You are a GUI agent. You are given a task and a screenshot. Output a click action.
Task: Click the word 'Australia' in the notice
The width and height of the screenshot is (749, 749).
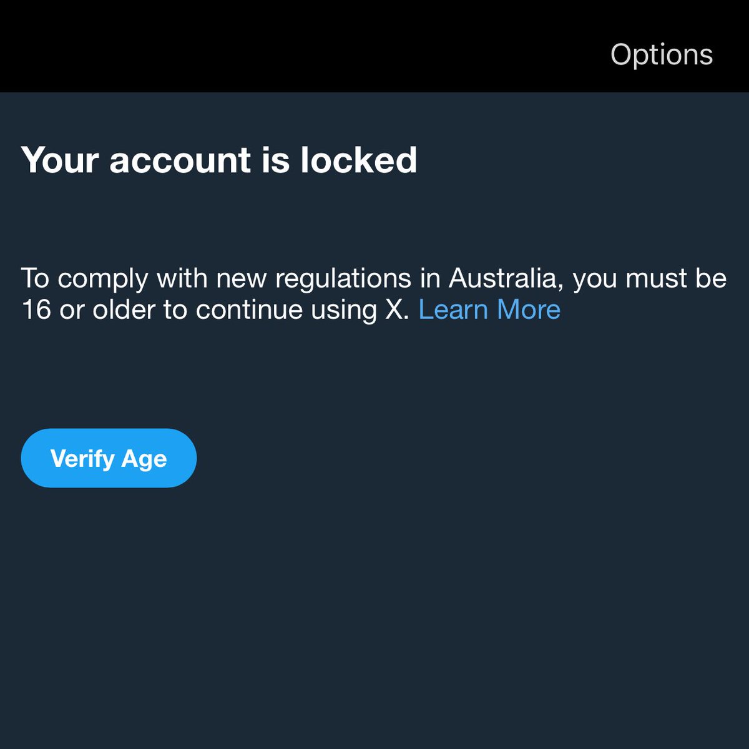(x=506, y=278)
